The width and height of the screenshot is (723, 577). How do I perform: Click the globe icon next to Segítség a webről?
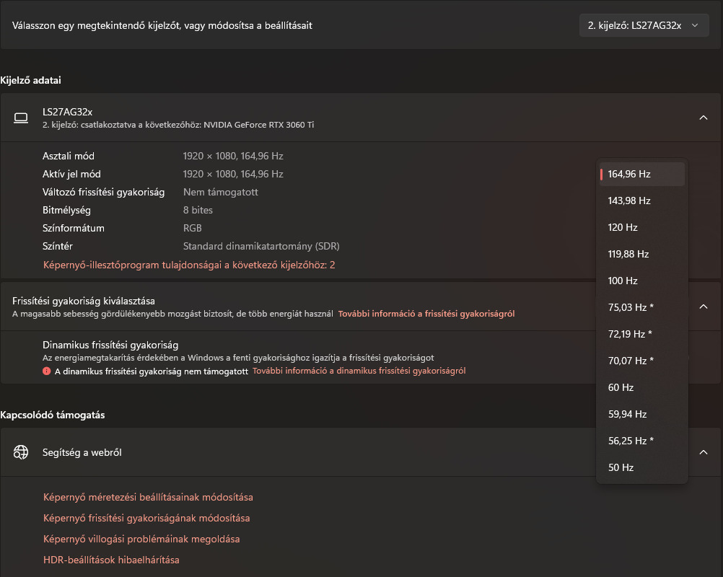point(21,452)
